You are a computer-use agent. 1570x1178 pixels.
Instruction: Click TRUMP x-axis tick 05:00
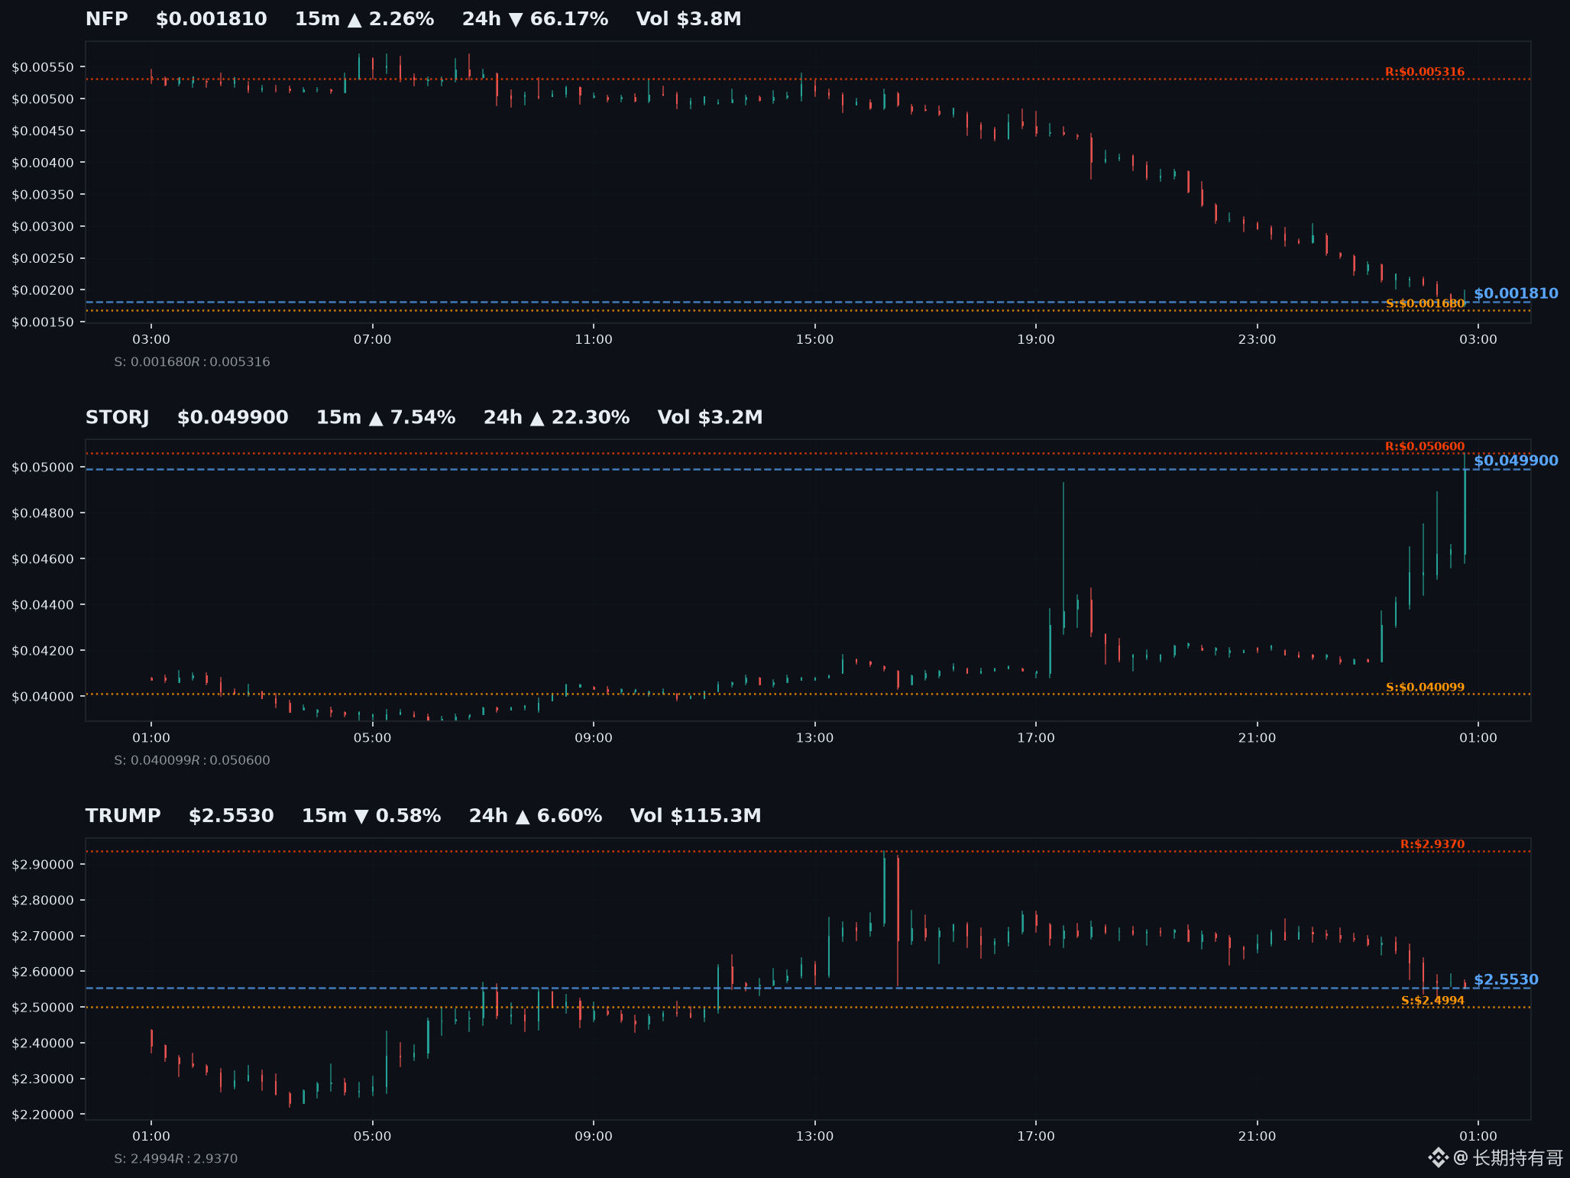pos(372,1136)
